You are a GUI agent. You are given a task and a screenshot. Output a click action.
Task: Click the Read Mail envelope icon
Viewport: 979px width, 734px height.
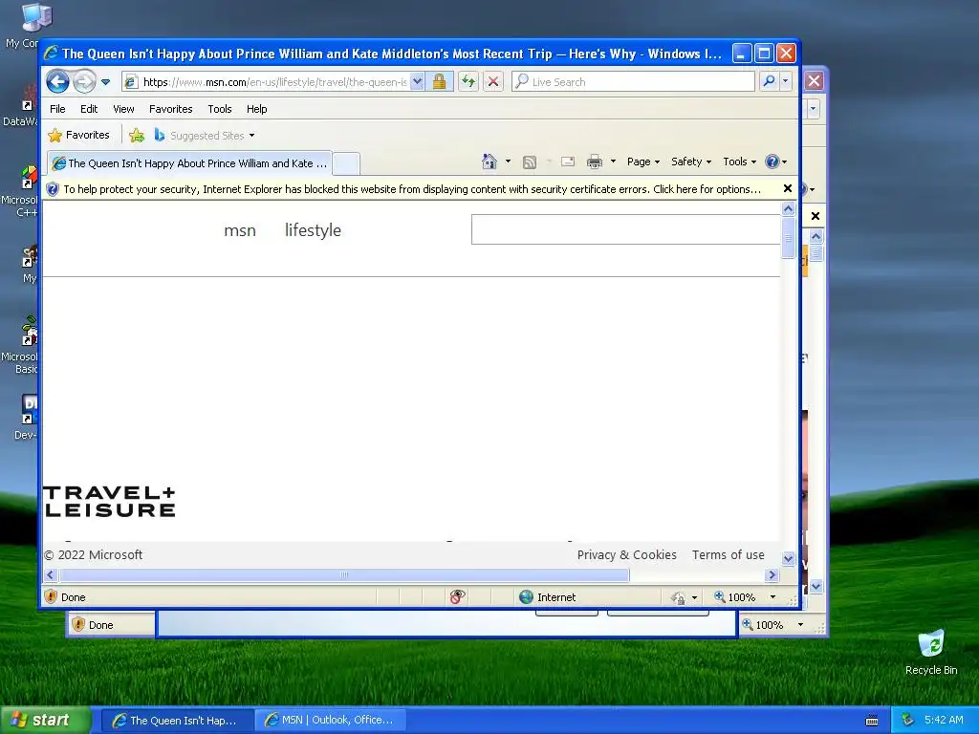pos(568,162)
